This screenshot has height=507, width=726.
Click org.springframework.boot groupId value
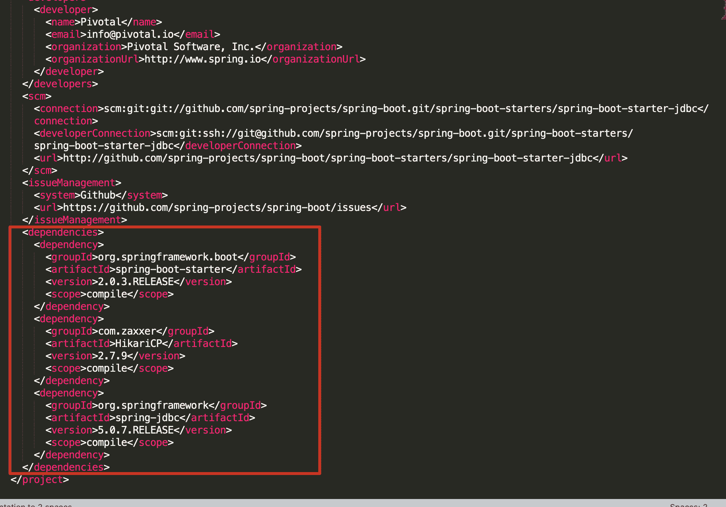pyautogui.click(x=168, y=257)
